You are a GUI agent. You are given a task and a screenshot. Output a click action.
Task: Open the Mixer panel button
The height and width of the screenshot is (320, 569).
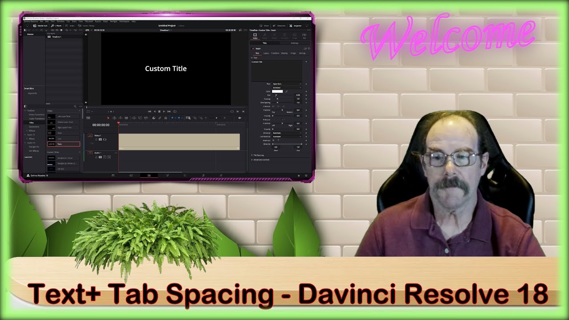tap(264, 26)
